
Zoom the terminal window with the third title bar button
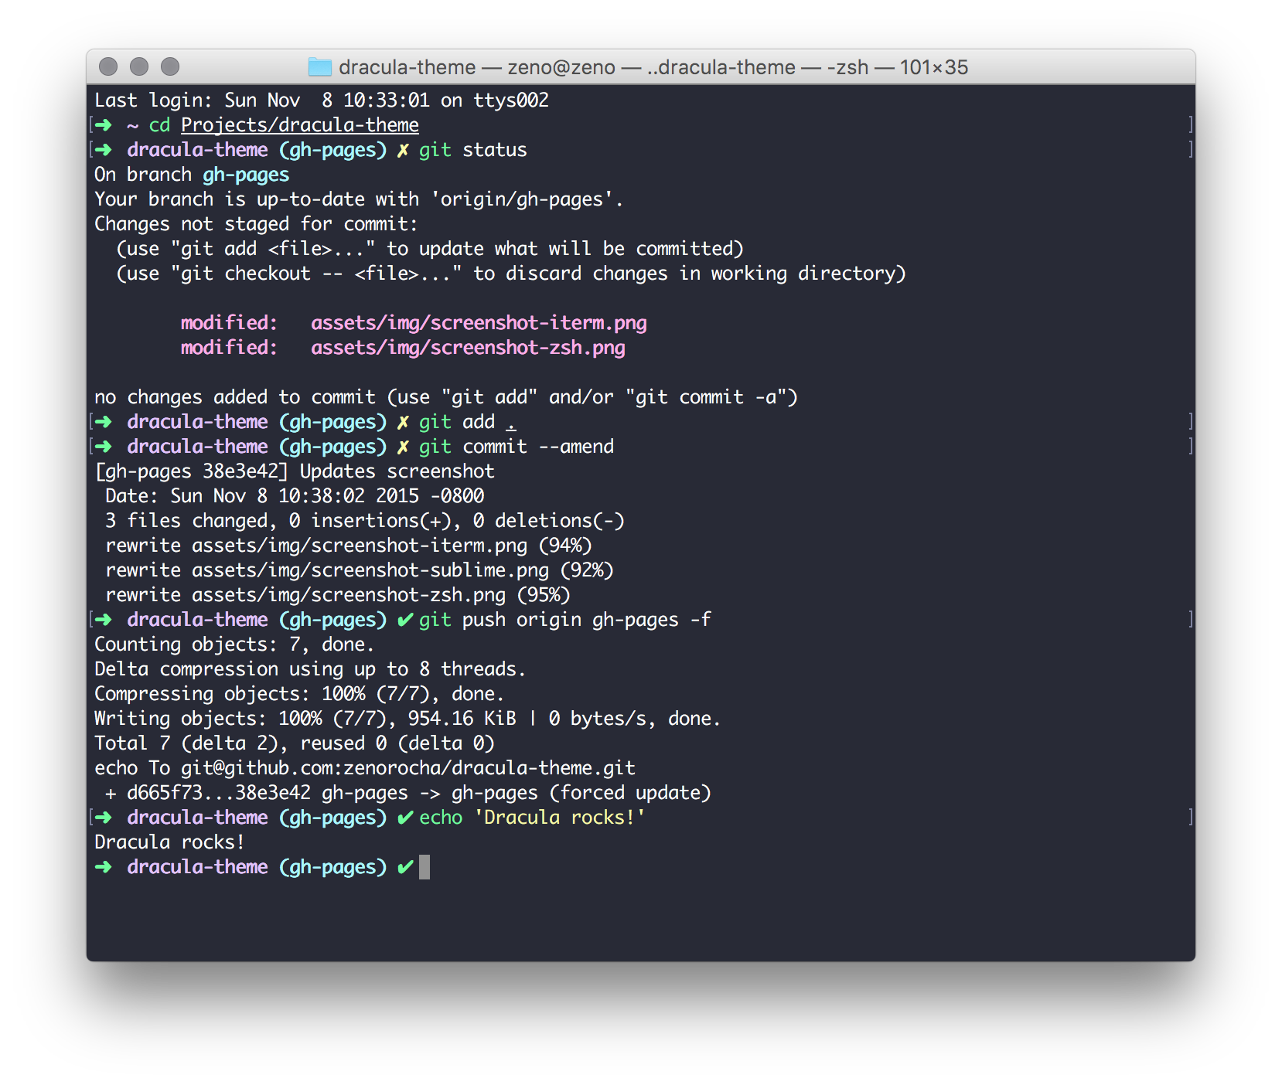point(170,67)
